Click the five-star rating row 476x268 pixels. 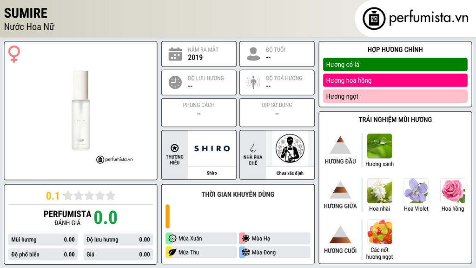pos(90,195)
